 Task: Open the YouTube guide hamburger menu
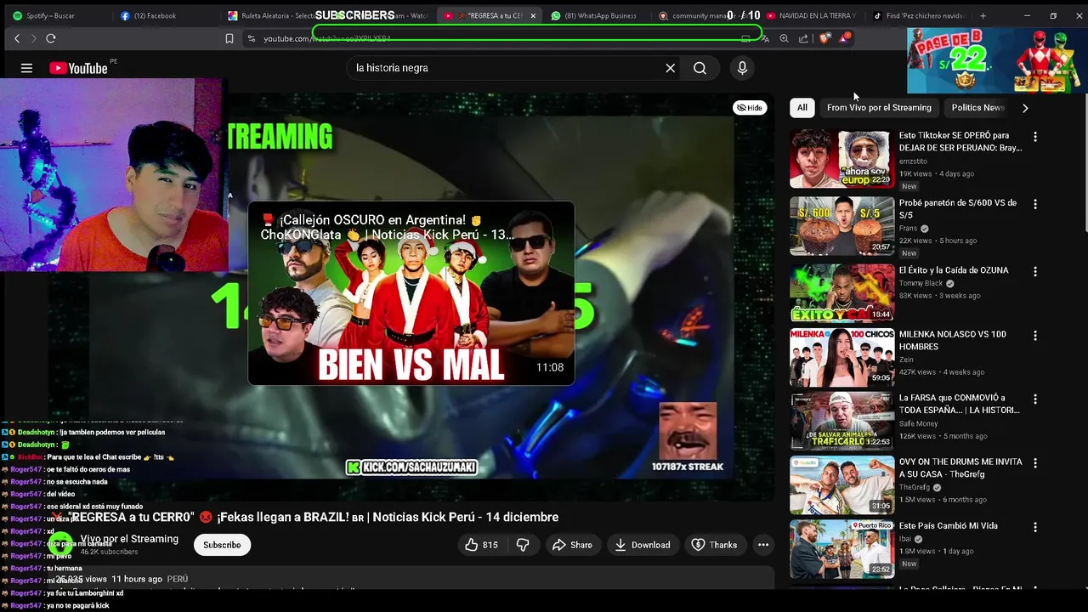tap(26, 68)
